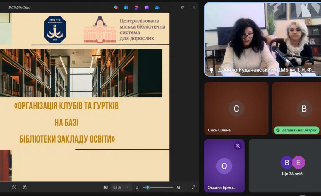Select the Сесь Олена participant tile

(x=236, y=109)
